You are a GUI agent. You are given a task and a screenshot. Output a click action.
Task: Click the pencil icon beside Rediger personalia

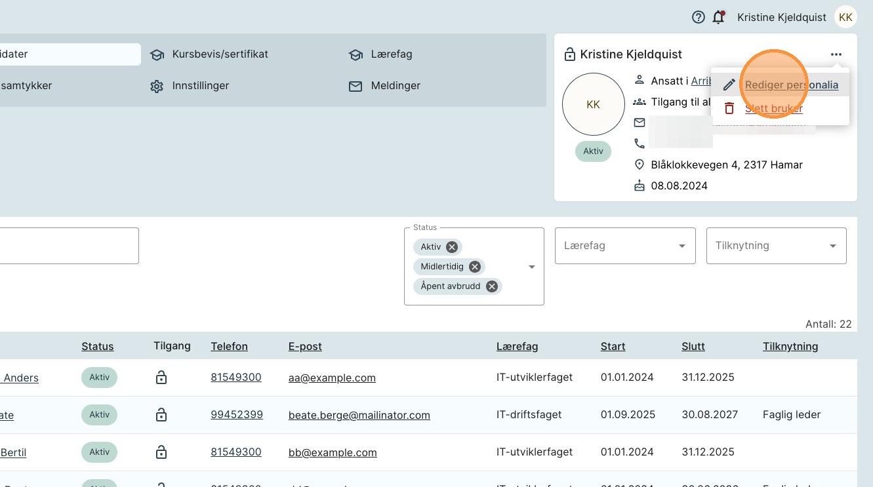(729, 85)
